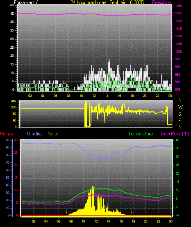Click the 1025 pressure axis value
This screenshot has height=227, width=191.
178,13
